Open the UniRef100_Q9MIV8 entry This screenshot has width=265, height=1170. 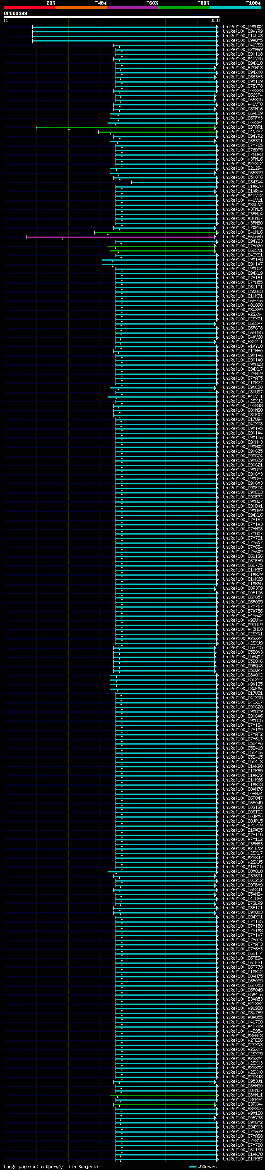pos(243,260)
